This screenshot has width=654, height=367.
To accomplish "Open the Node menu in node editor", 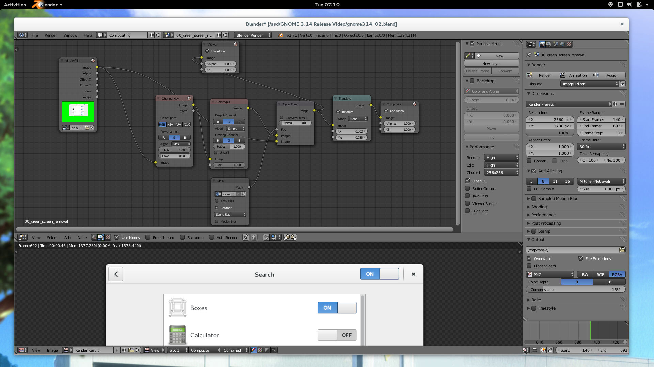I will coord(82,237).
